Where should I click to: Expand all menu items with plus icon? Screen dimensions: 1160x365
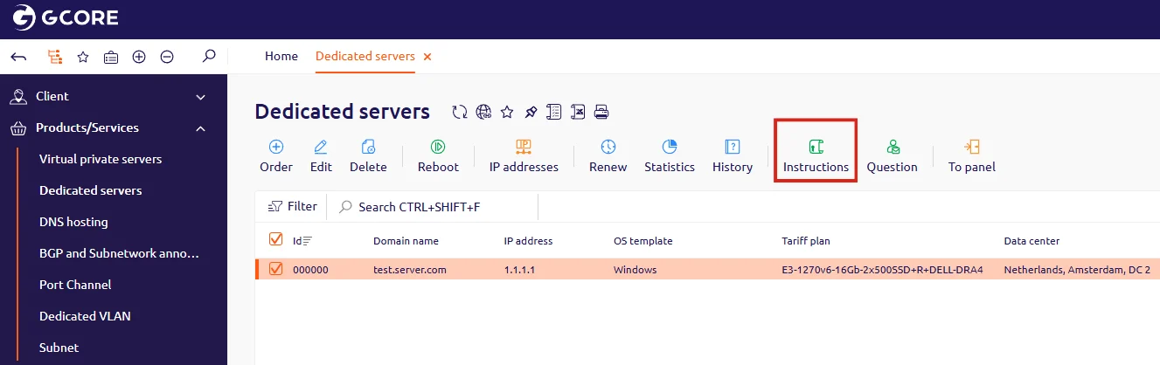tap(139, 57)
